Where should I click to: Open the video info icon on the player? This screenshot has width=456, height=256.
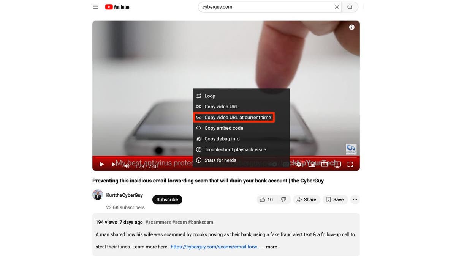coord(351,27)
